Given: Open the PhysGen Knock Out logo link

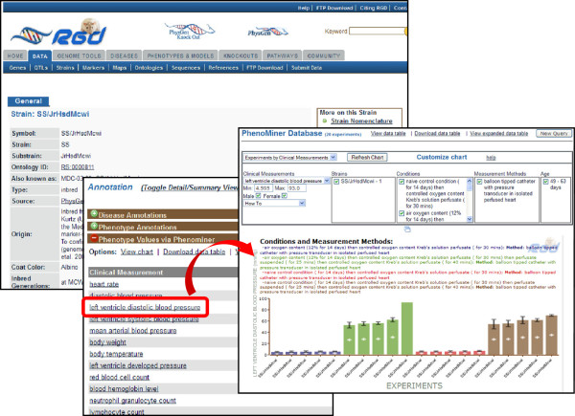Looking at the screenshot, I should pos(189,32).
